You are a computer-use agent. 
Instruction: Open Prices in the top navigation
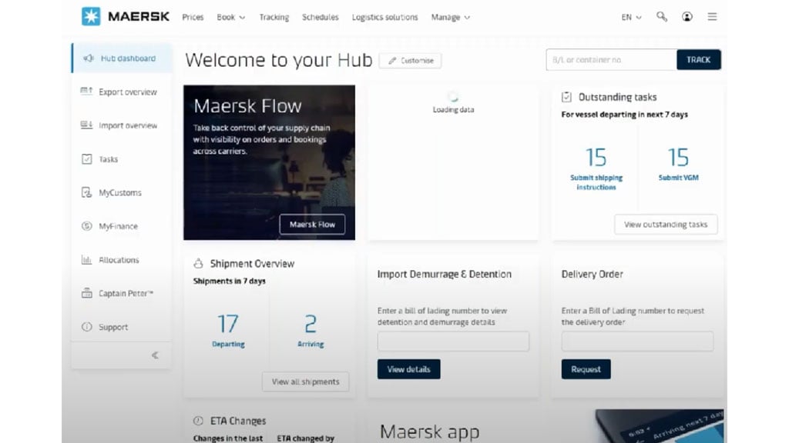click(193, 17)
